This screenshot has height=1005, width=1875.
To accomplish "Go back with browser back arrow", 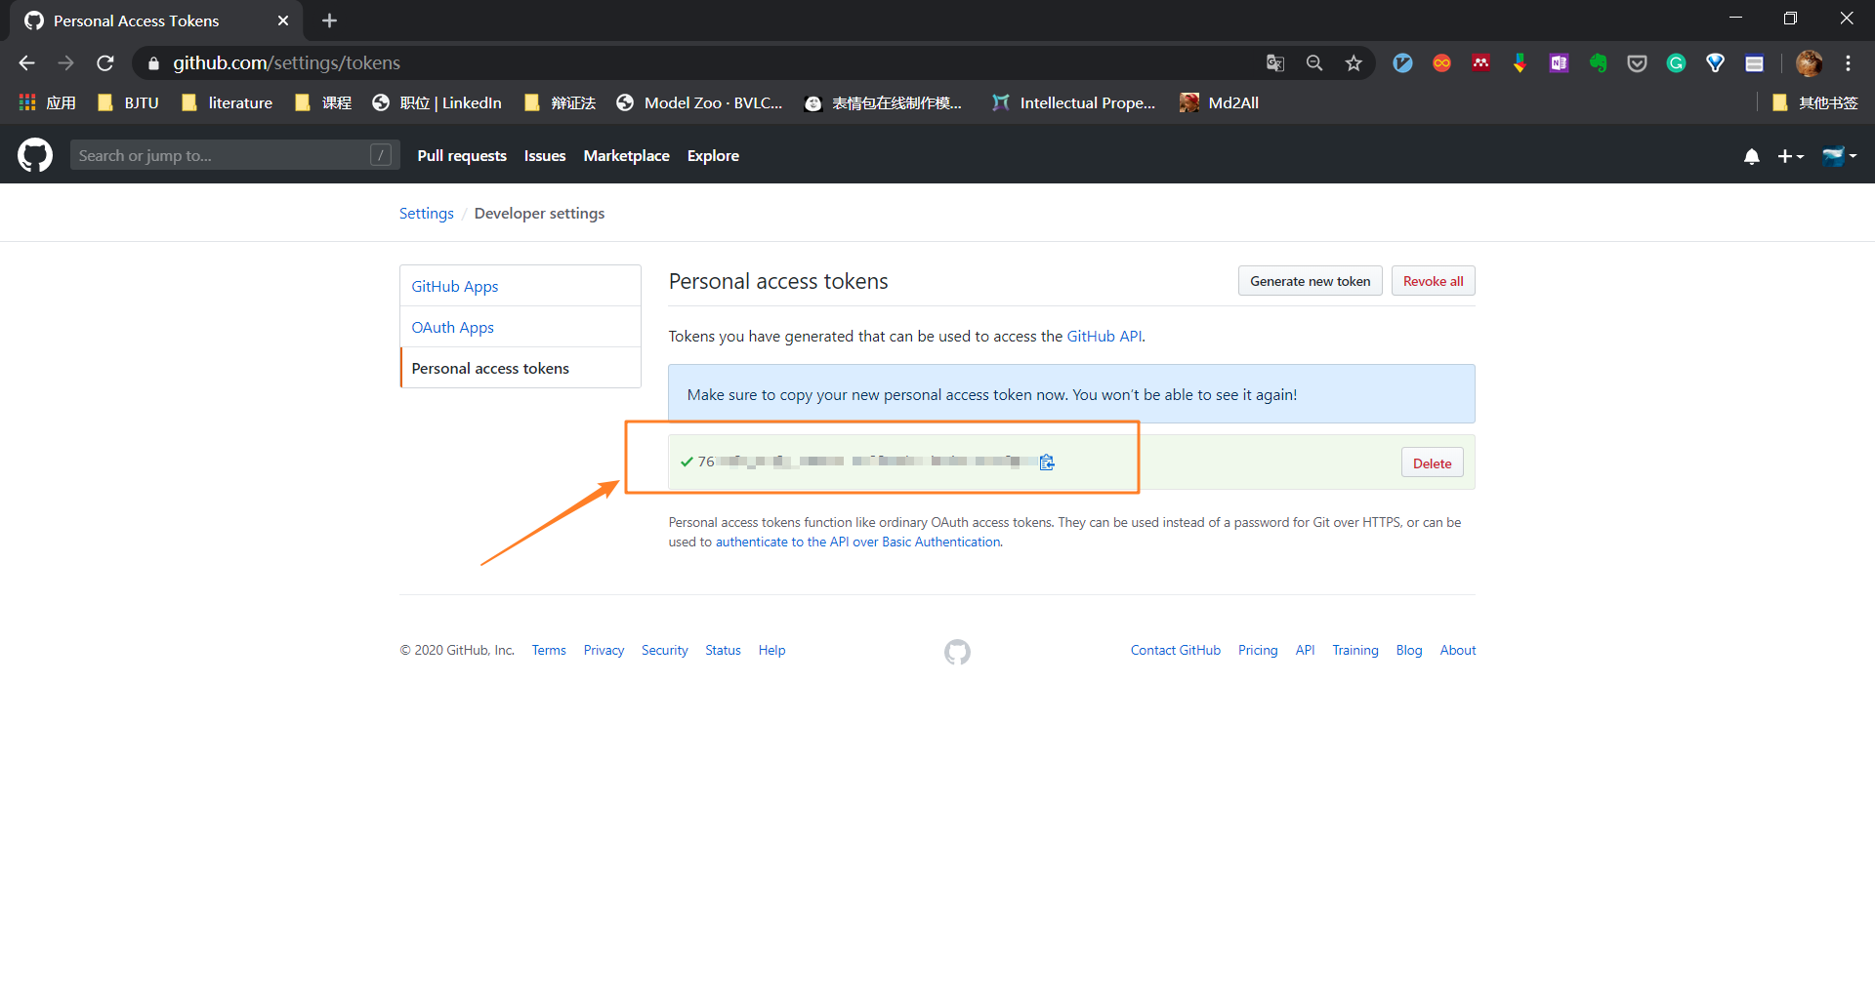I will click(x=26, y=63).
